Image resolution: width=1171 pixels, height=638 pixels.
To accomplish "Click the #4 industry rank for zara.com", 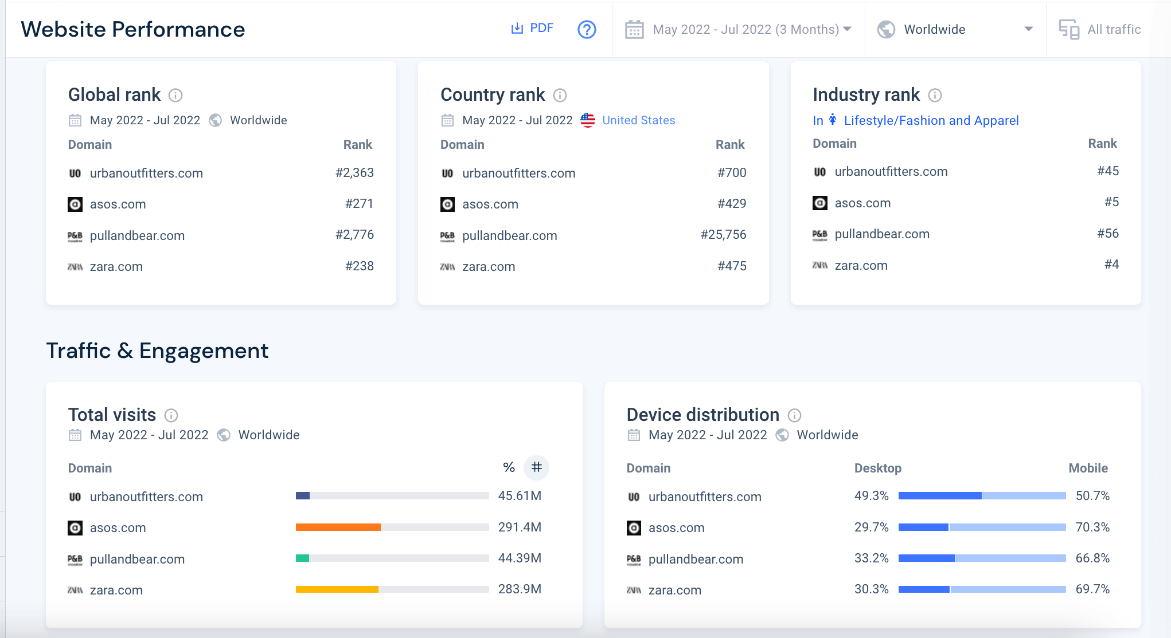I will (x=1111, y=265).
